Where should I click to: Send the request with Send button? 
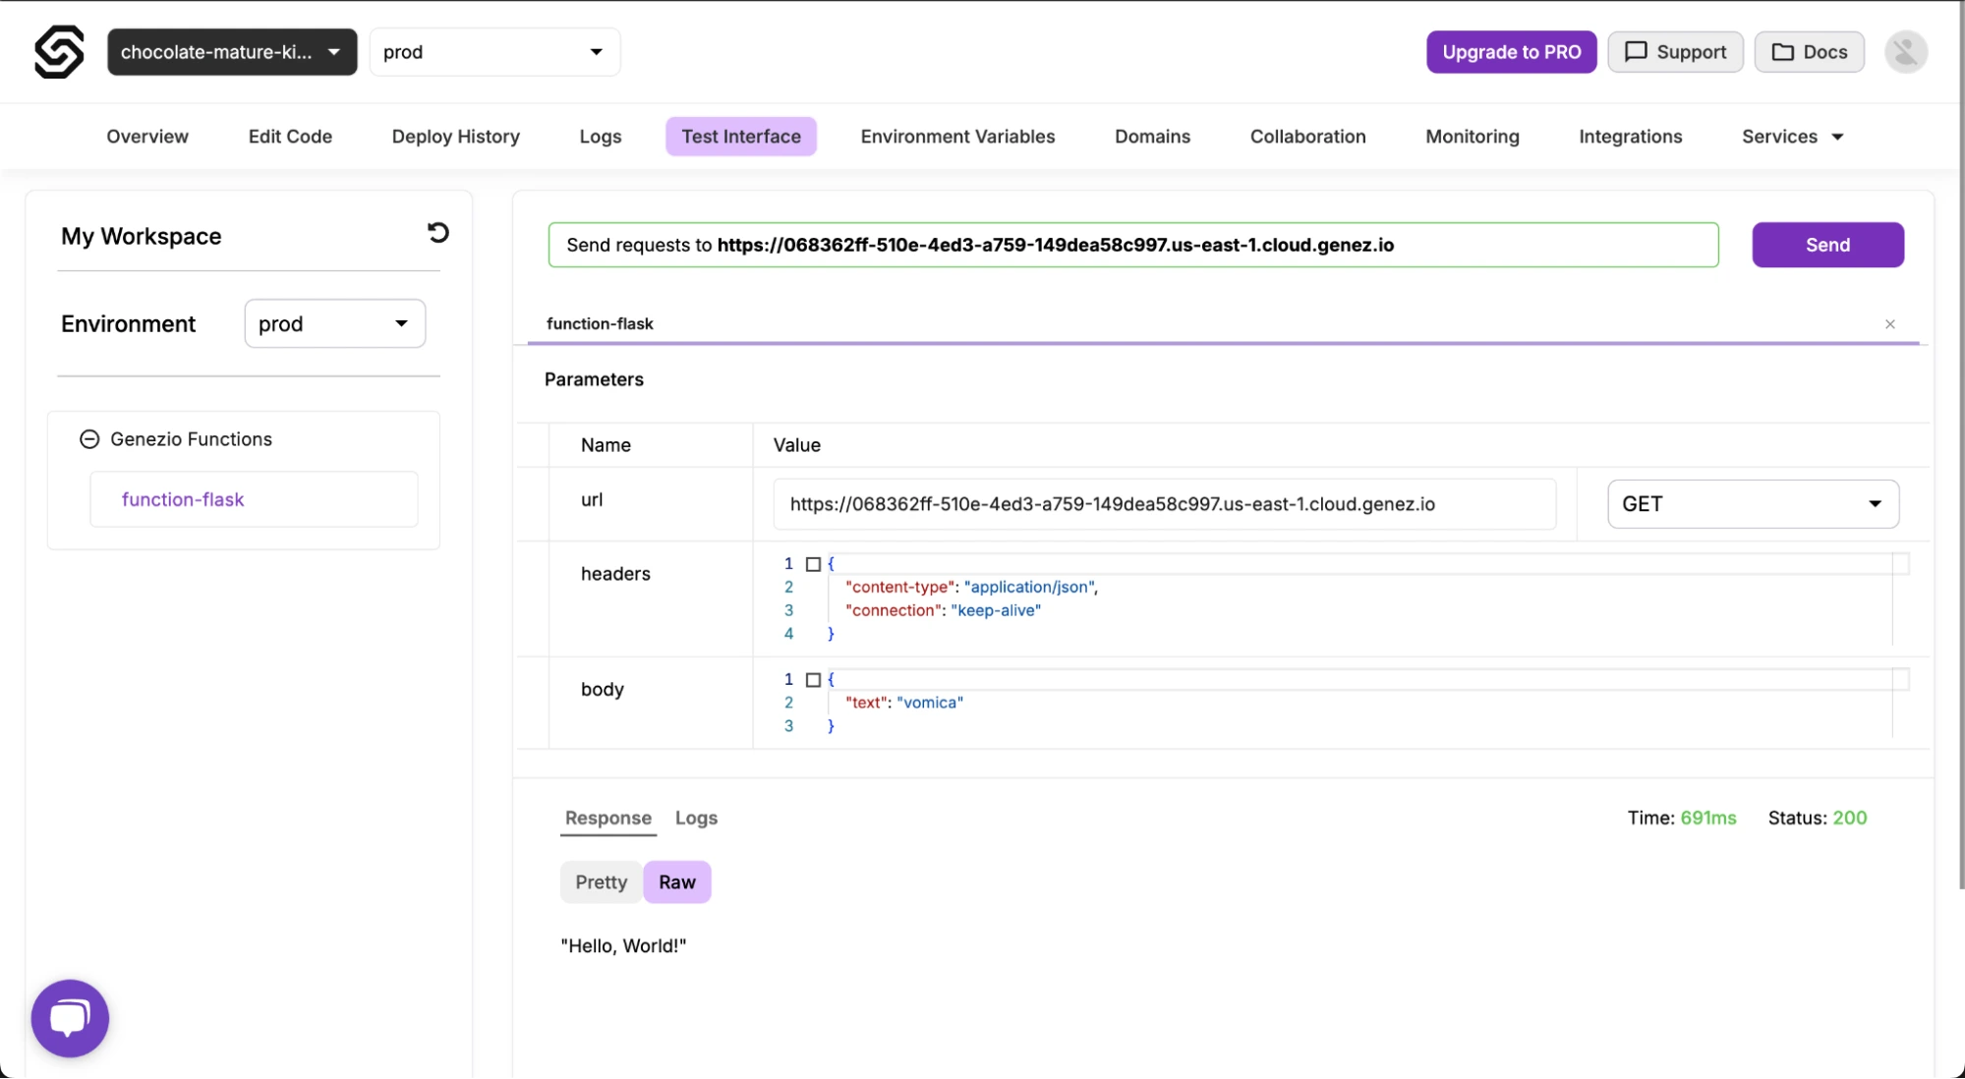click(x=1827, y=245)
